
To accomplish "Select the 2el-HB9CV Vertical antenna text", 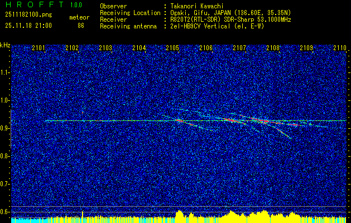I will tap(200, 26).
